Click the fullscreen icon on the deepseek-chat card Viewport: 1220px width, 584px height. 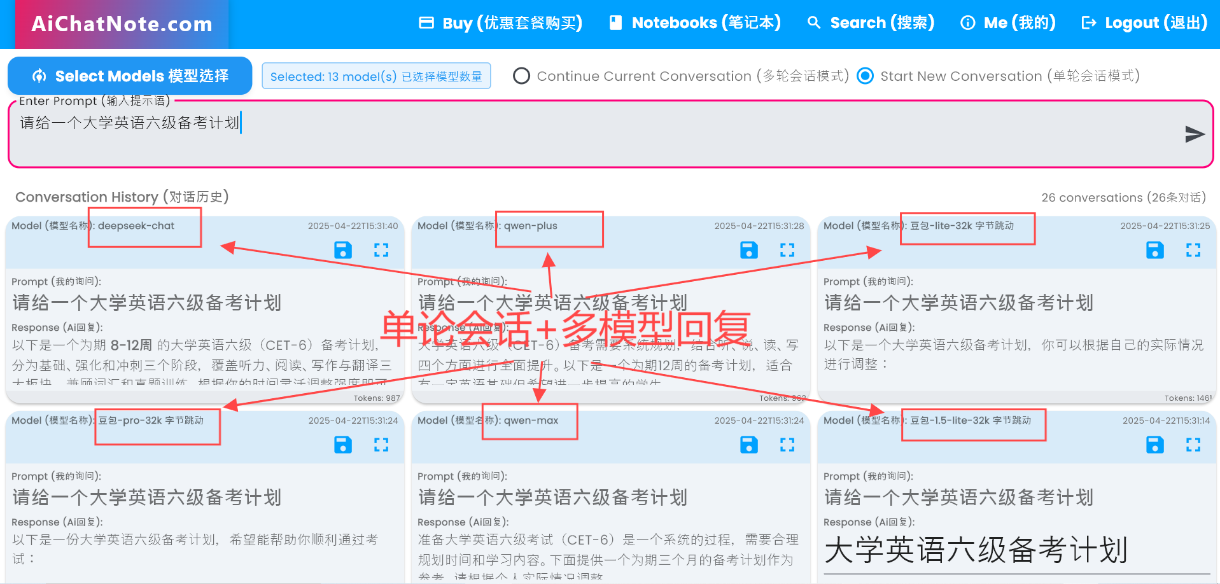coord(381,250)
